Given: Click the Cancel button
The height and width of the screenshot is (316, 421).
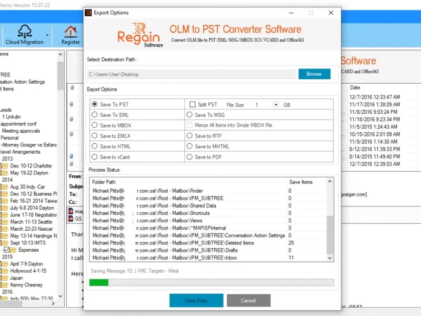Looking at the screenshot, I should [248, 300].
